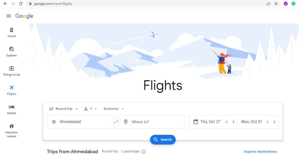This screenshot has width=299, height=157.
Task: Select the Flights tab in sidebar
Action: tap(11, 90)
